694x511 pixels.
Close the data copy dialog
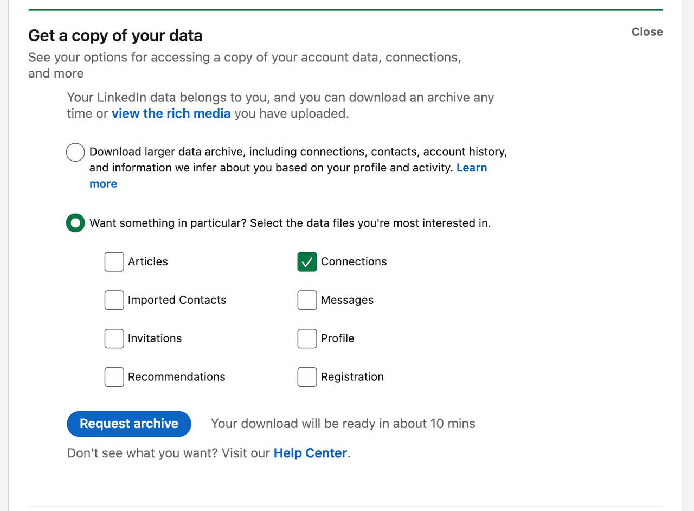(646, 31)
